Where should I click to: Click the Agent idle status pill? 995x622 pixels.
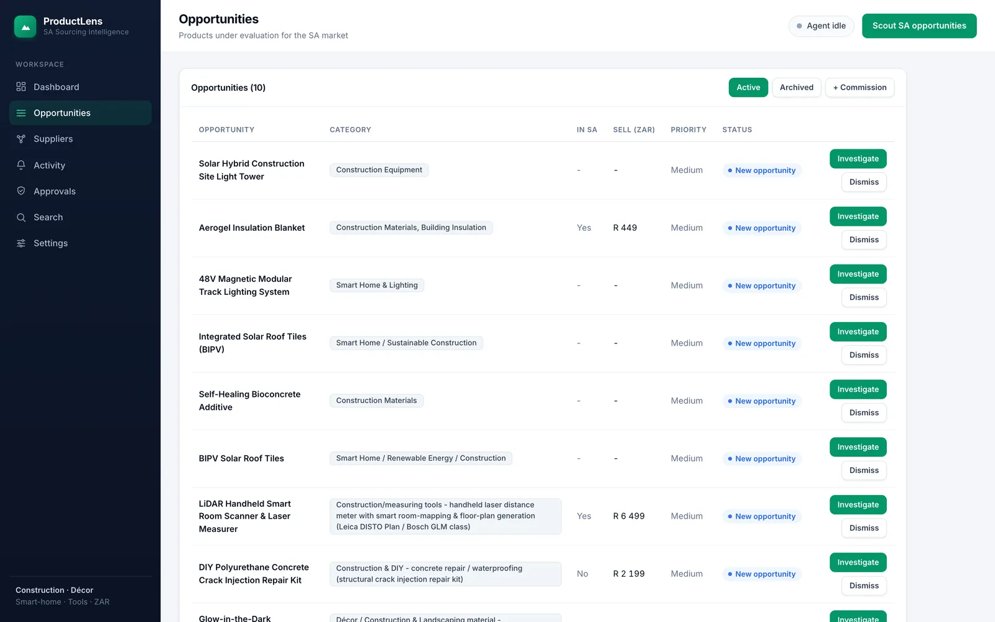coord(821,26)
